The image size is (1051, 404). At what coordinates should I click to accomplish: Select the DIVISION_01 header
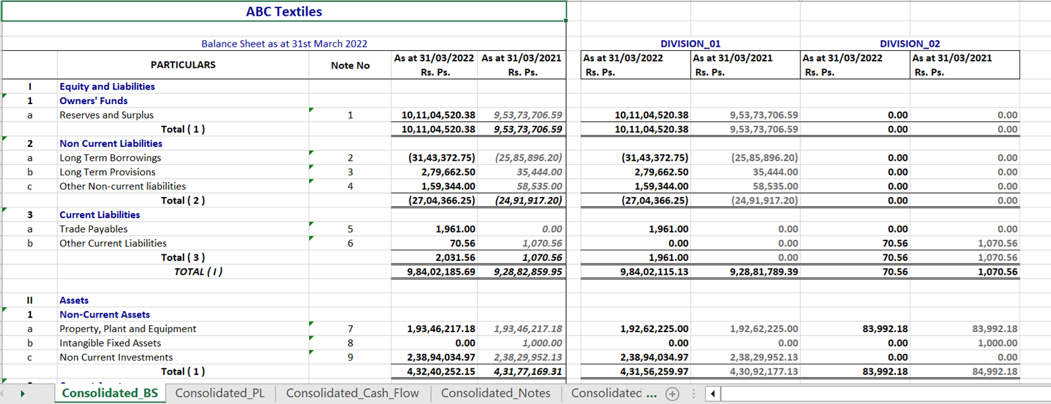pyautogui.click(x=690, y=43)
